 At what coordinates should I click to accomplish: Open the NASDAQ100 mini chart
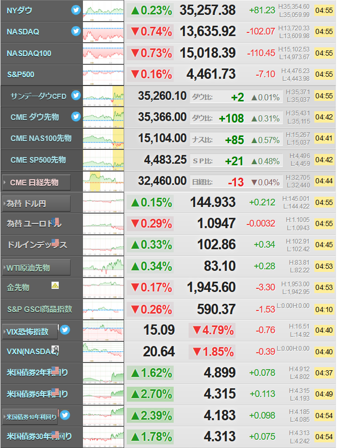[x=104, y=54]
